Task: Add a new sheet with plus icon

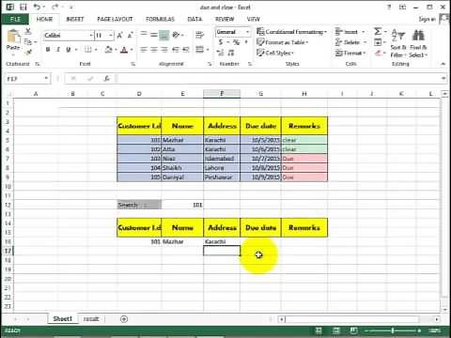Action: coord(124,319)
